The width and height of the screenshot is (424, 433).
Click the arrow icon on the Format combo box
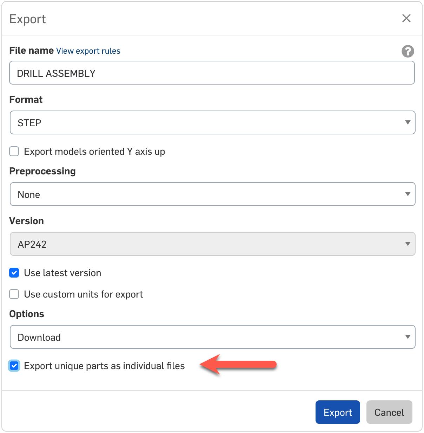coord(408,123)
